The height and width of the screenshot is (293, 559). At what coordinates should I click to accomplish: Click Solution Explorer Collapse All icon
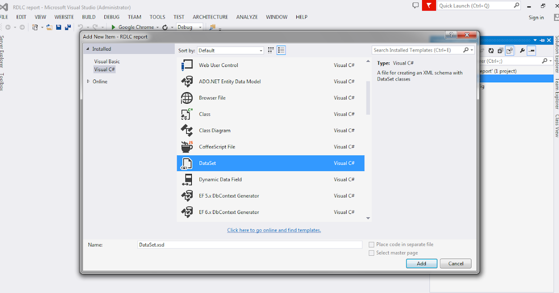(x=500, y=51)
